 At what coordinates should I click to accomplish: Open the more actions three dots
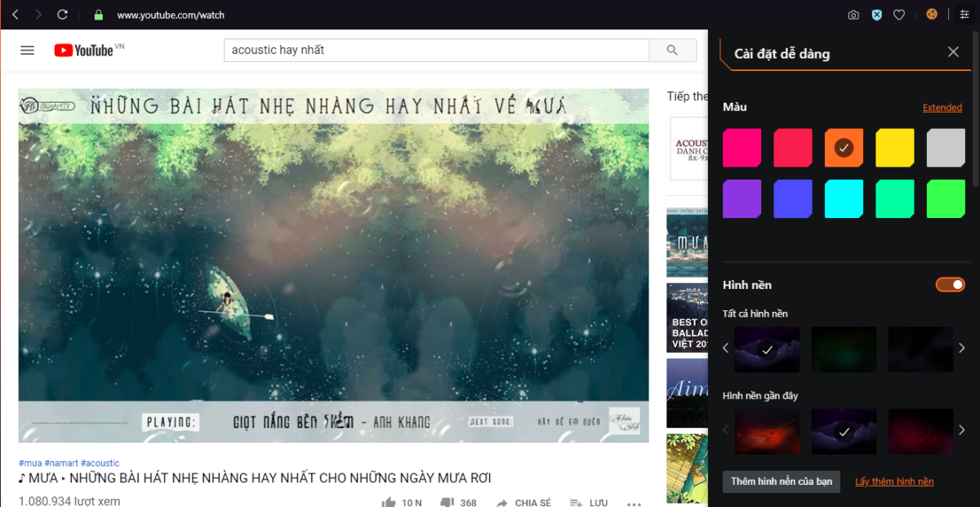(x=634, y=503)
